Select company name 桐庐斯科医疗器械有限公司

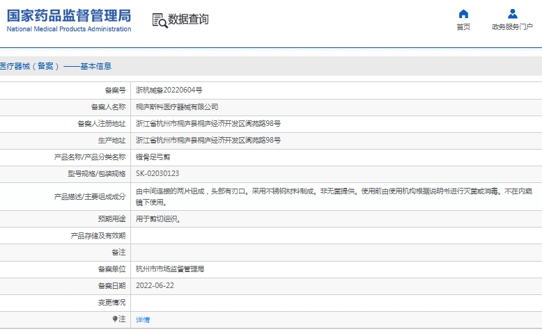click(177, 107)
